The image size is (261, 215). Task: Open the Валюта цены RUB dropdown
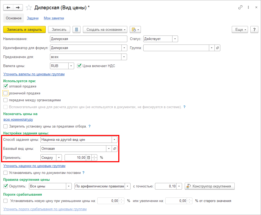click(x=71, y=66)
